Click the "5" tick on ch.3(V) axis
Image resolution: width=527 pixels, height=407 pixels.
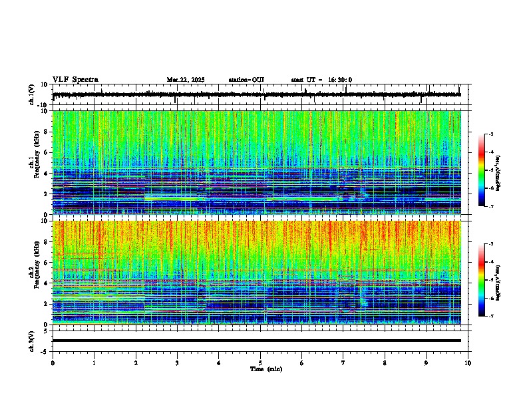point(46,331)
